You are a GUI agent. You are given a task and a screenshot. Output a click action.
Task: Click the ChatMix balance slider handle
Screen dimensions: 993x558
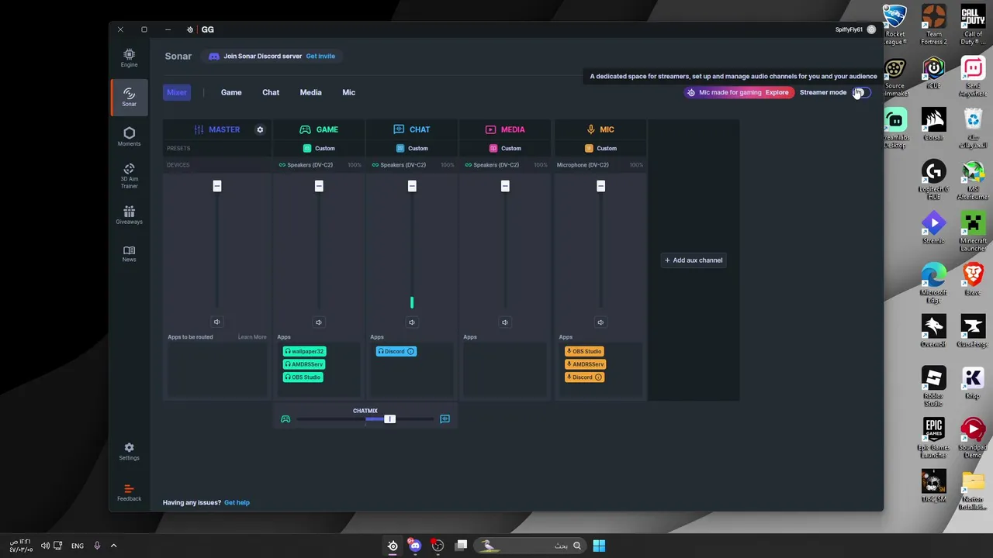[x=389, y=419]
